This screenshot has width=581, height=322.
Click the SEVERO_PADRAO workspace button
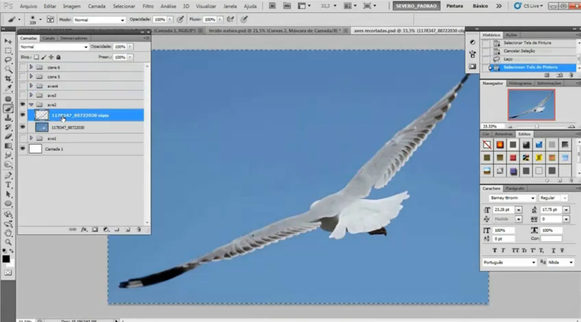click(x=416, y=6)
